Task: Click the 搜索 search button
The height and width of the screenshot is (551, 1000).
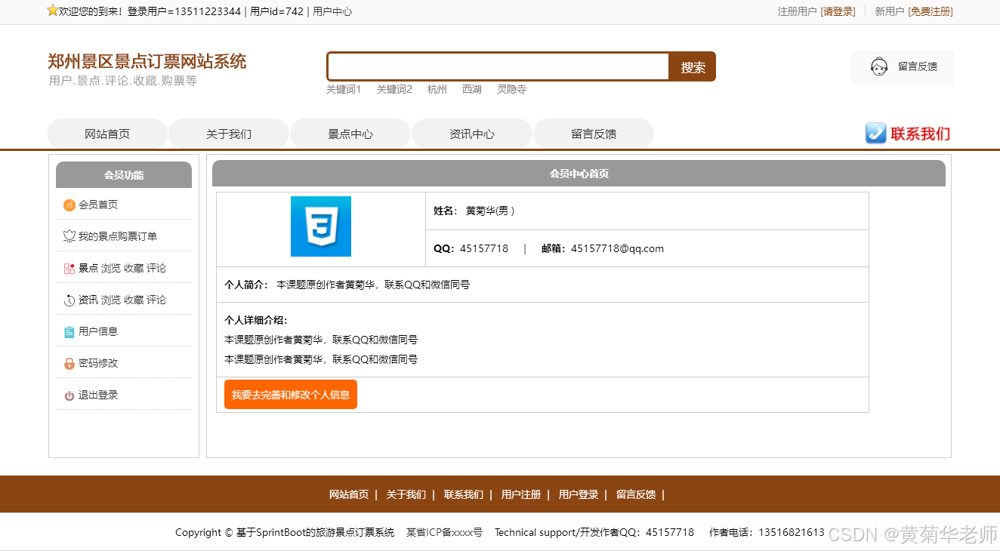Action: point(693,67)
